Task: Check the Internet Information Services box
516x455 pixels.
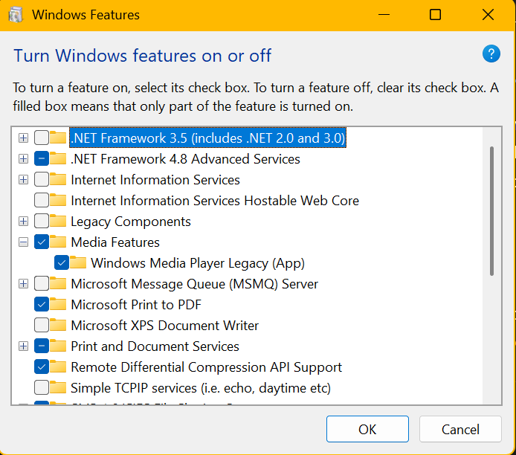Action: [42, 179]
